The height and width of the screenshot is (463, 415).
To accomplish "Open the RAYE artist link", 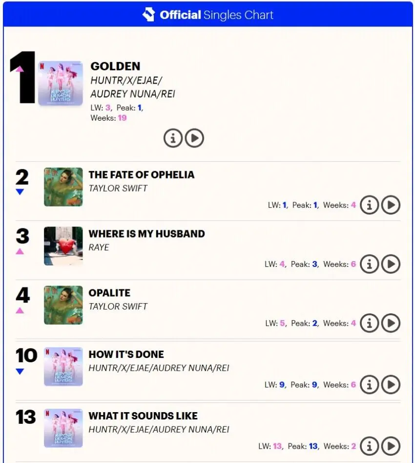I will click(x=99, y=247).
